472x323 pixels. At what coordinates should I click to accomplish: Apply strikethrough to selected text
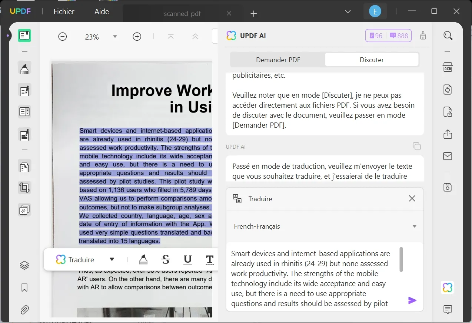point(166,259)
